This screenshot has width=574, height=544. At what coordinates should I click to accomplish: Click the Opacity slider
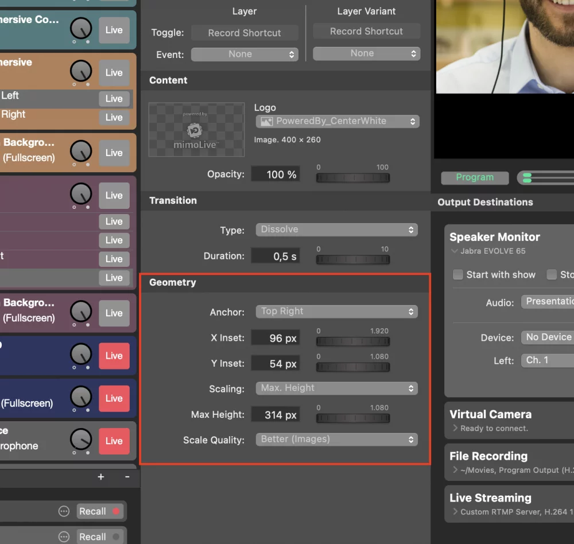353,178
